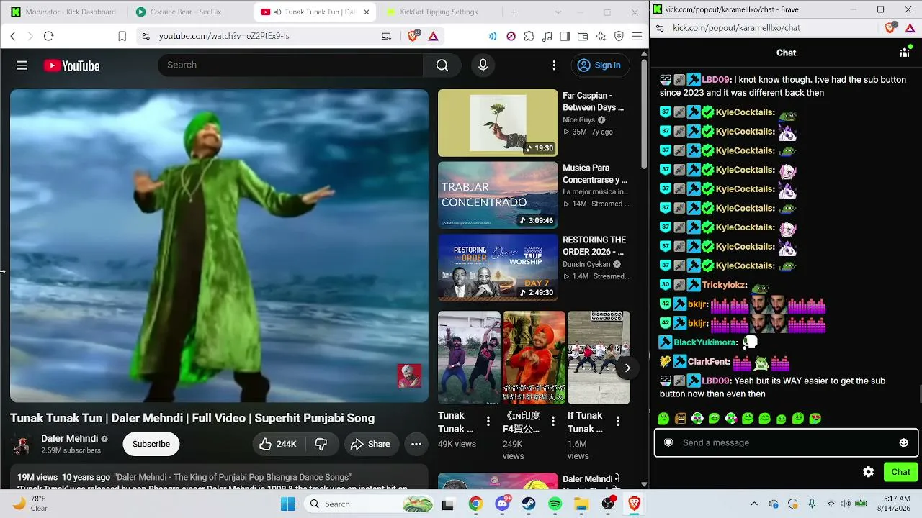View site information for youtube.com

146,36
